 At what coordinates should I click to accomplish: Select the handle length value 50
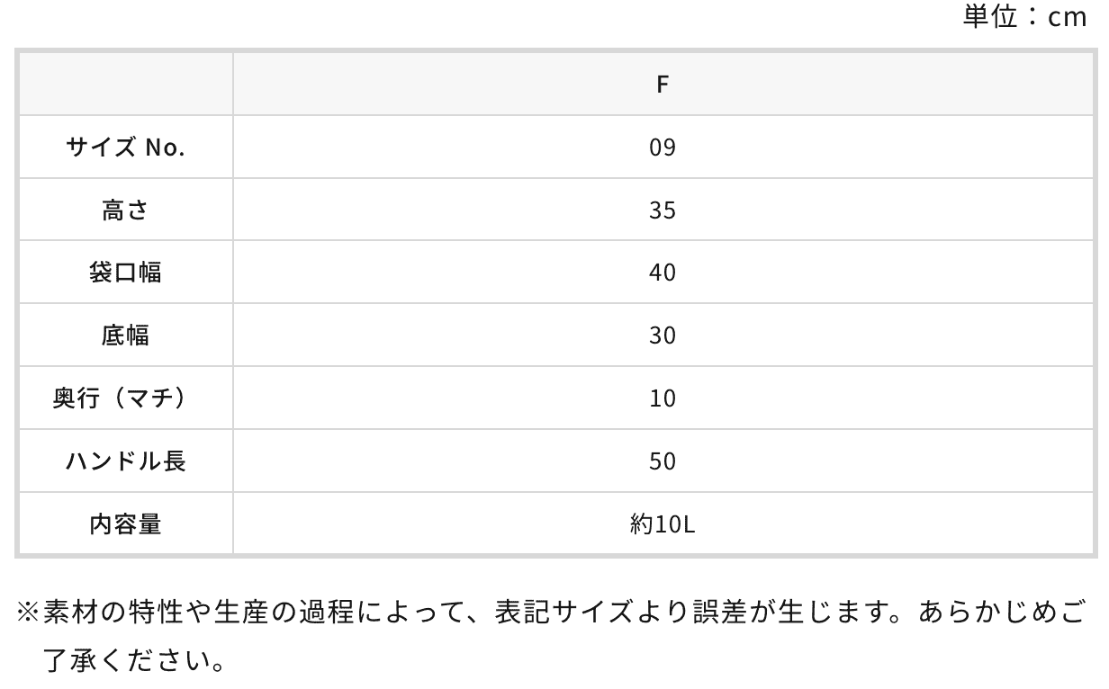click(662, 461)
